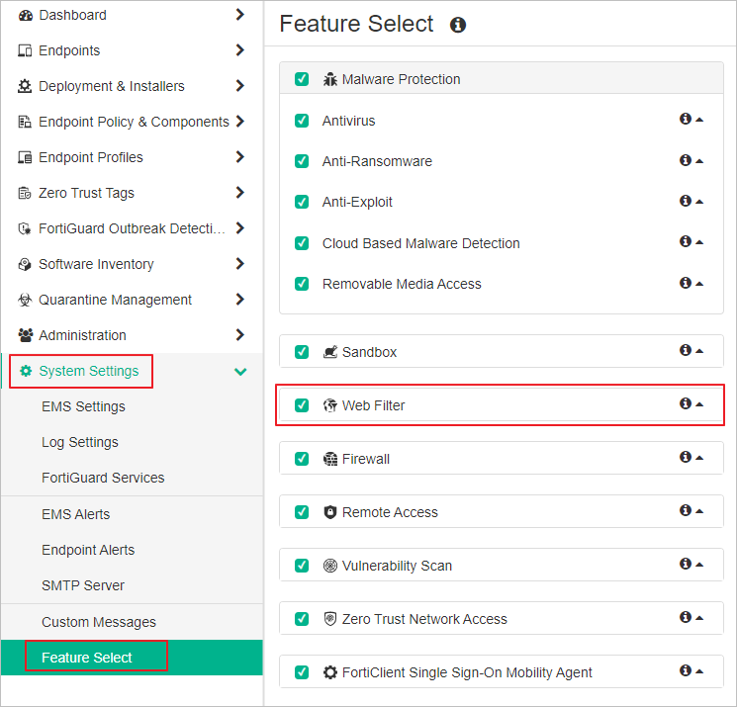Uncheck the Remote Access checkbox
Image resolution: width=737 pixels, height=707 pixels.
tap(302, 512)
